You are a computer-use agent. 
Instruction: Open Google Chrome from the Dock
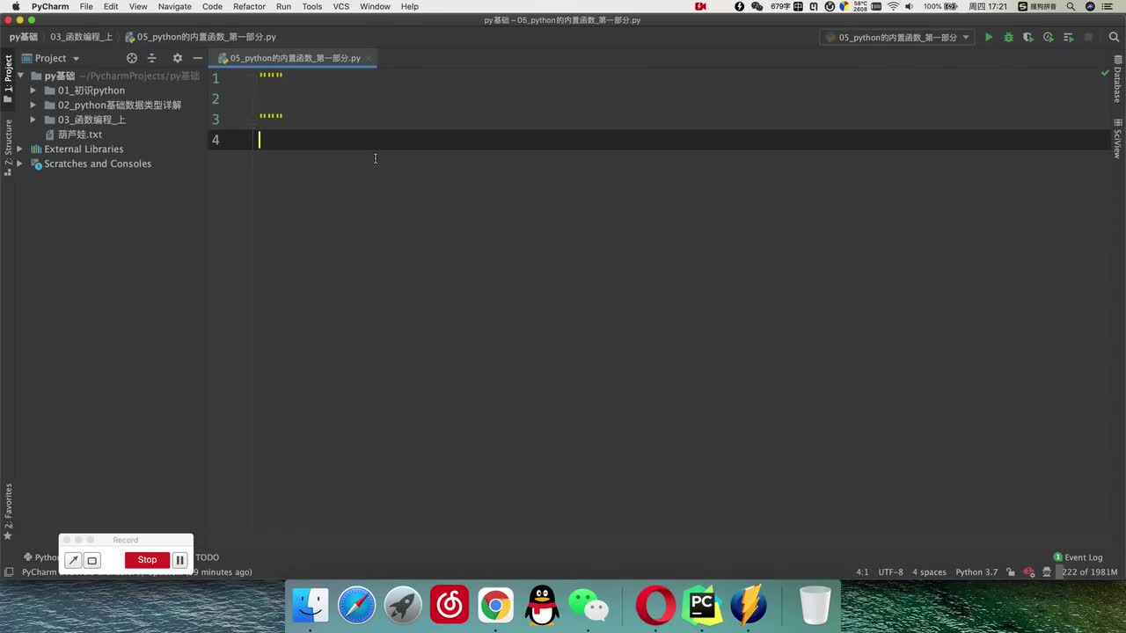click(x=495, y=606)
